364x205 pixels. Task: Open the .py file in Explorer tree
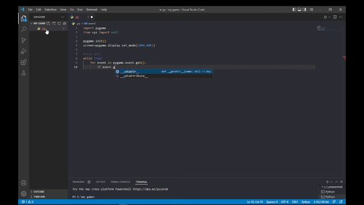(x=49, y=28)
